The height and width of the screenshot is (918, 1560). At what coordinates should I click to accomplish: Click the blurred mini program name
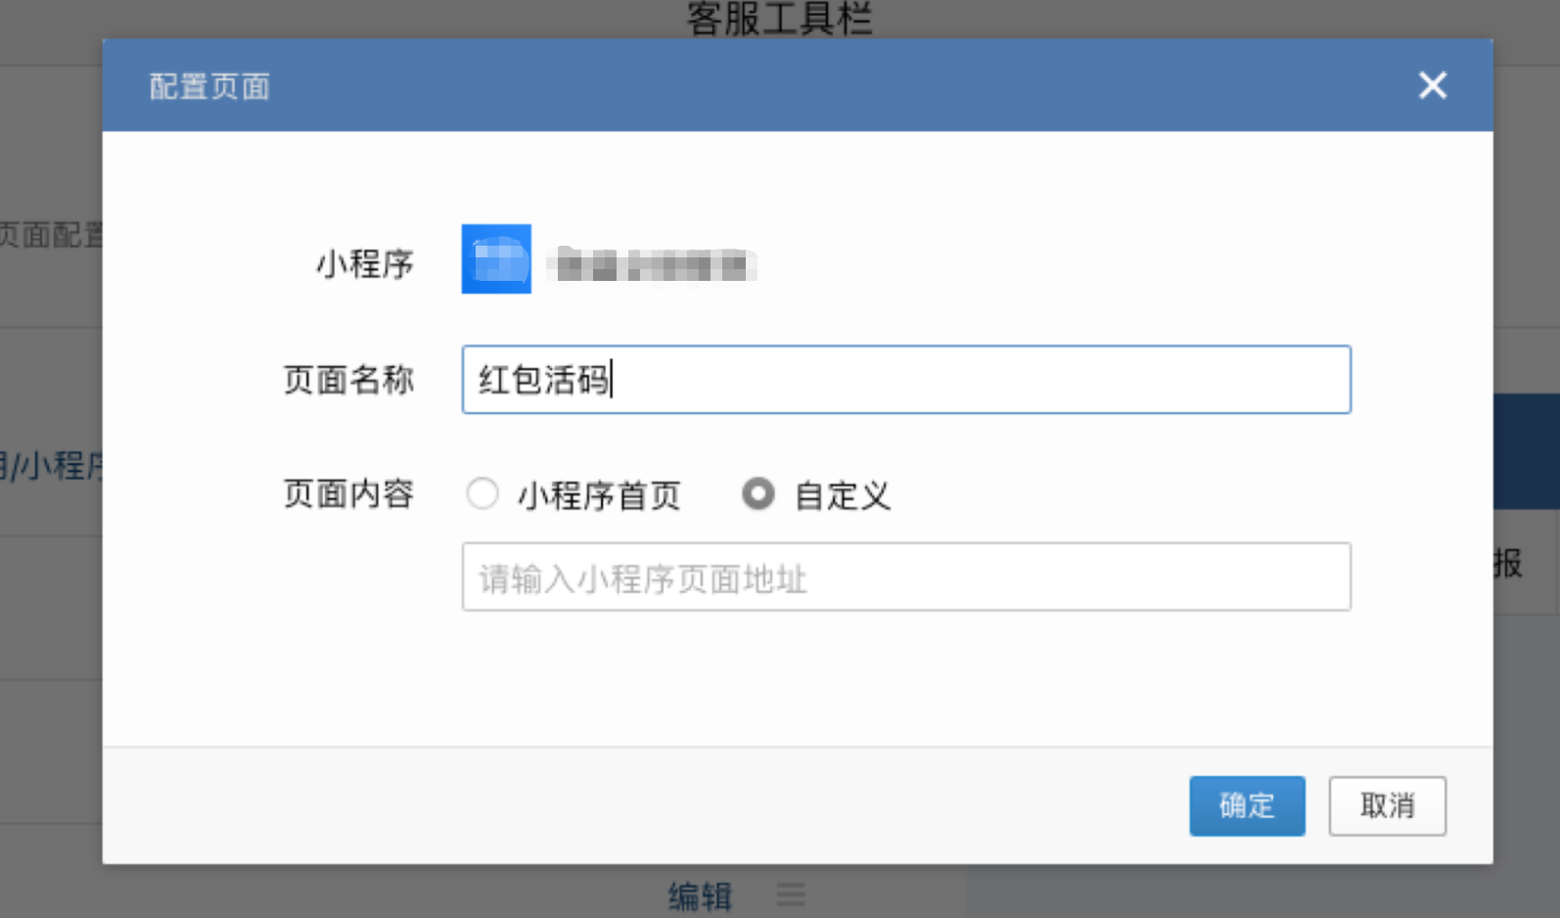(x=652, y=265)
